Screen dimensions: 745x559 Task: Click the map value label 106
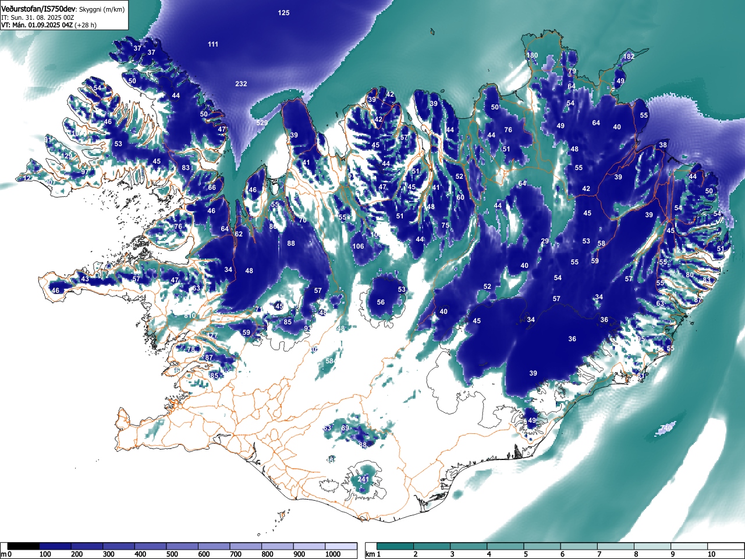point(359,246)
